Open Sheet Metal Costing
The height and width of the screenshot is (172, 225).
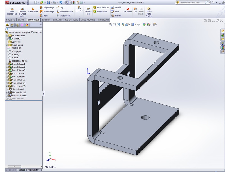click(149, 12)
